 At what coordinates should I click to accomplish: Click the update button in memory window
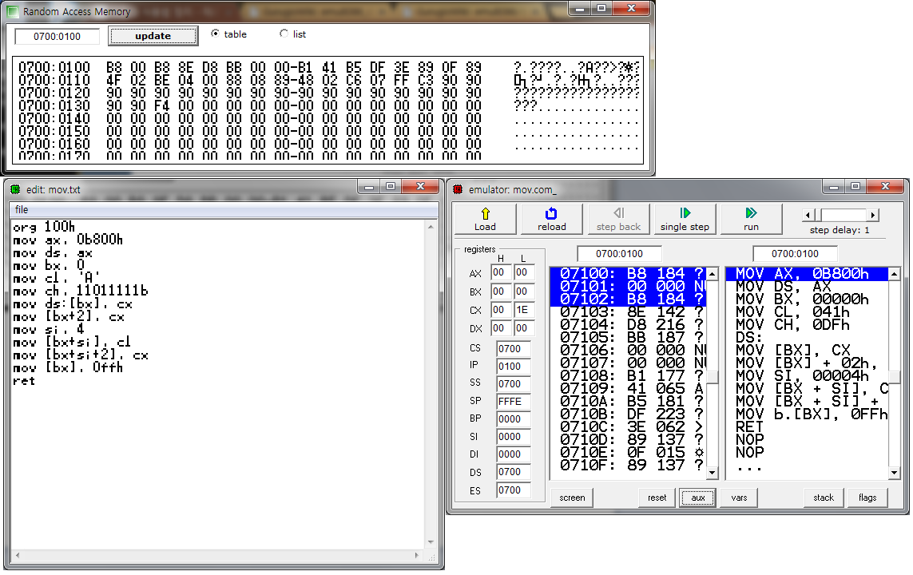[153, 36]
